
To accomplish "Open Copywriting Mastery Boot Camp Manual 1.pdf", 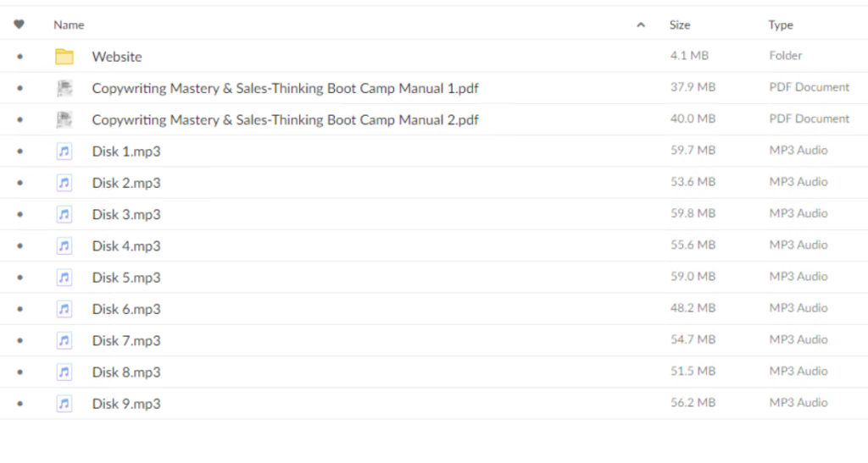I will pos(285,88).
